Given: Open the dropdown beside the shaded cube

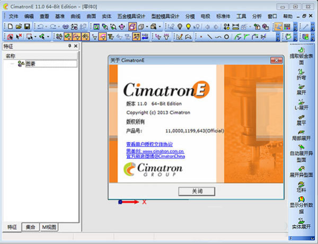Looking at the screenshot, I should pyautogui.click(x=147, y=27).
